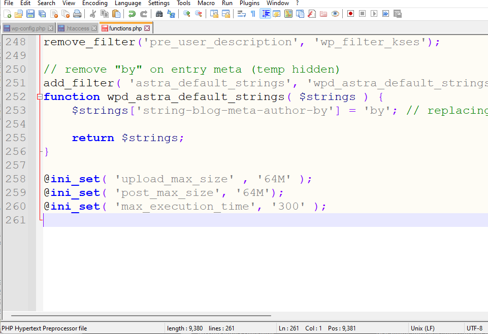Toggle synchronized vertical scrolling
Viewport: 488px width, 334px height.
(x=214, y=14)
